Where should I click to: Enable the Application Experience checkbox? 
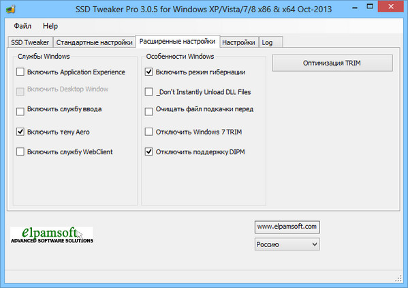coord(20,72)
